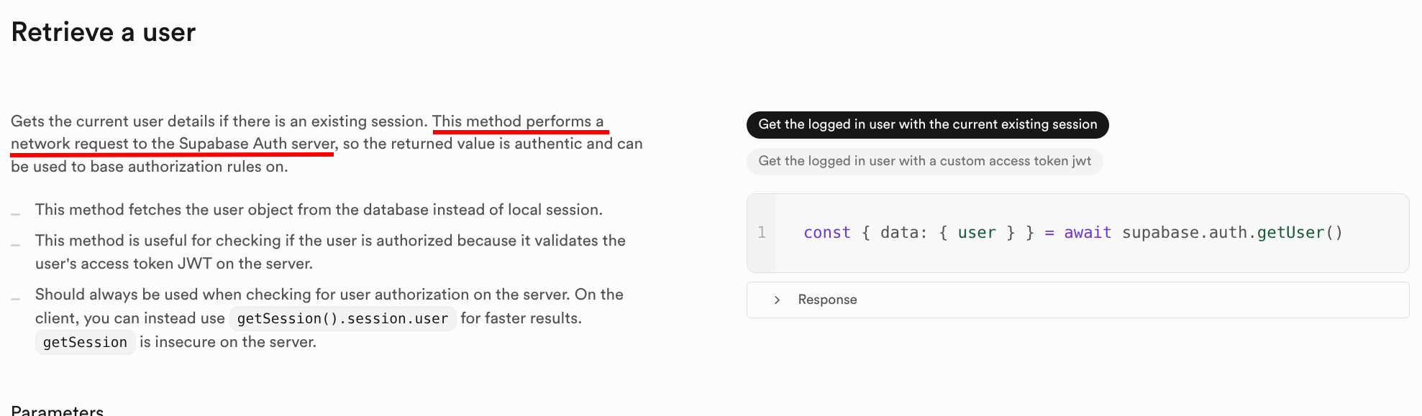Click the const keyword in the snippet

pyautogui.click(x=826, y=233)
